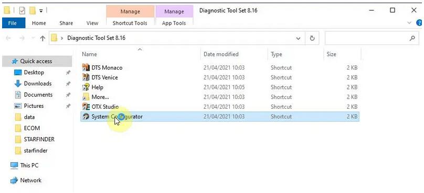Open the Shortcut Tools tab
Image resolution: width=424 pixels, height=193 pixels.
[130, 23]
